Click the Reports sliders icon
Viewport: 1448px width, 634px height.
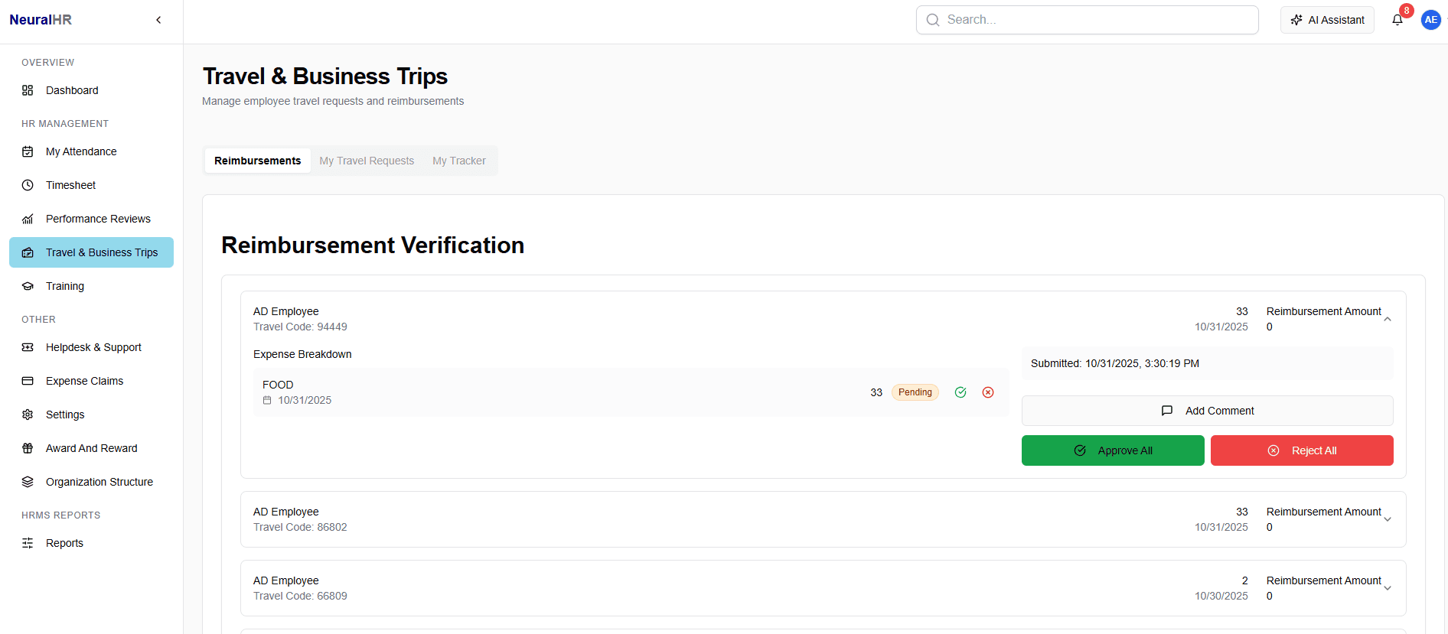point(28,543)
